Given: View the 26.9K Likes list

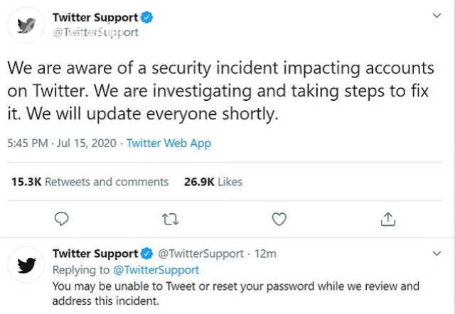Looking at the screenshot, I should pos(213,182).
